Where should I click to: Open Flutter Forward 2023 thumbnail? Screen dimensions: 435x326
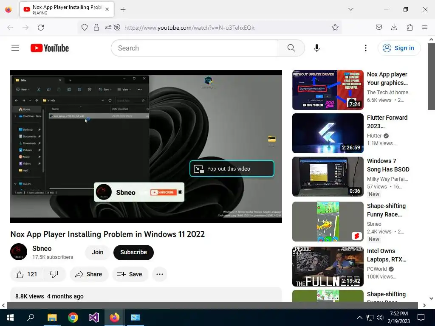click(328, 133)
